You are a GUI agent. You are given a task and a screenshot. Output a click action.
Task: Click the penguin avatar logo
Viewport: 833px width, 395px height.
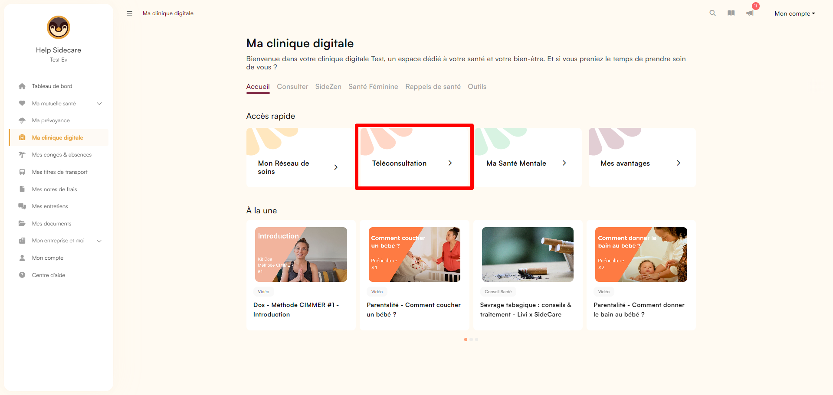59,27
